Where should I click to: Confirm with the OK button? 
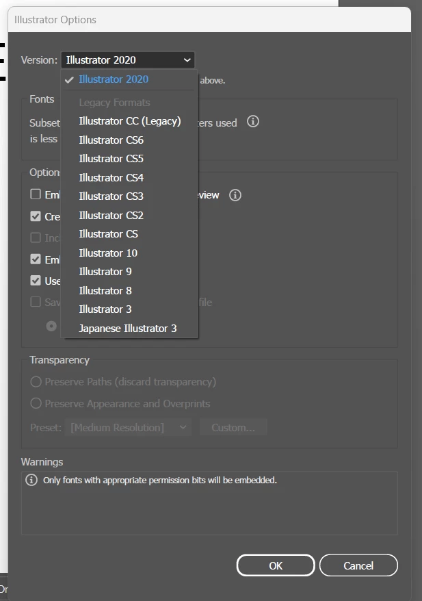point(276,565)
